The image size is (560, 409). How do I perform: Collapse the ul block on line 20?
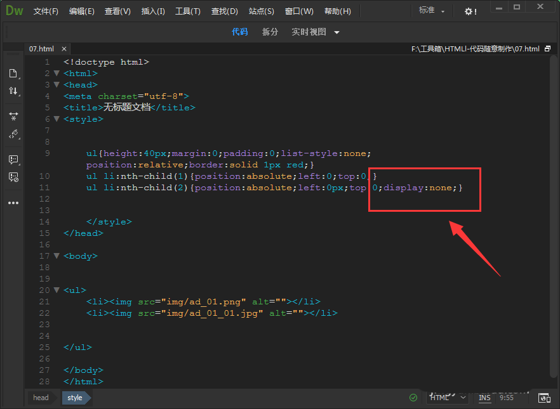(x=57, y=290)
